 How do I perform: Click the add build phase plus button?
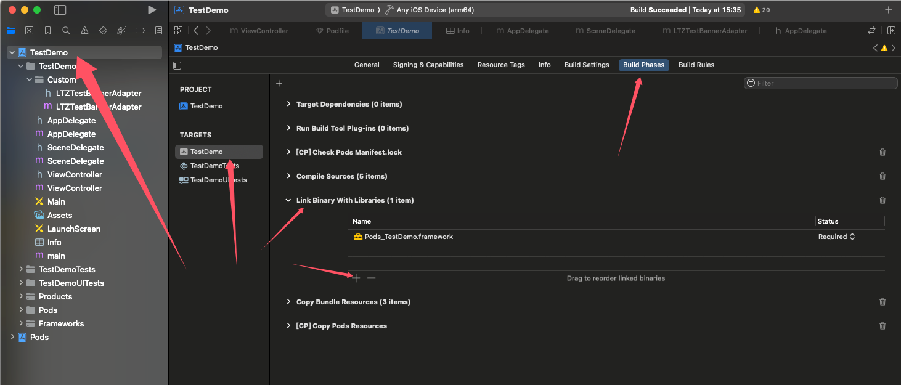(x=279, y=83)
